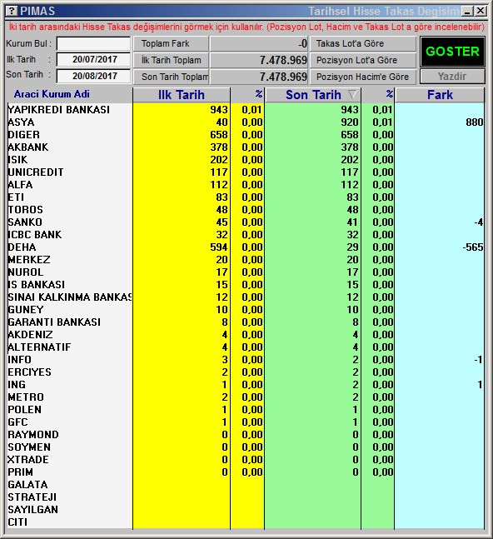Select the MERKEZ row
This screenshot has height=539, width=493.
[x=246, y=260]
